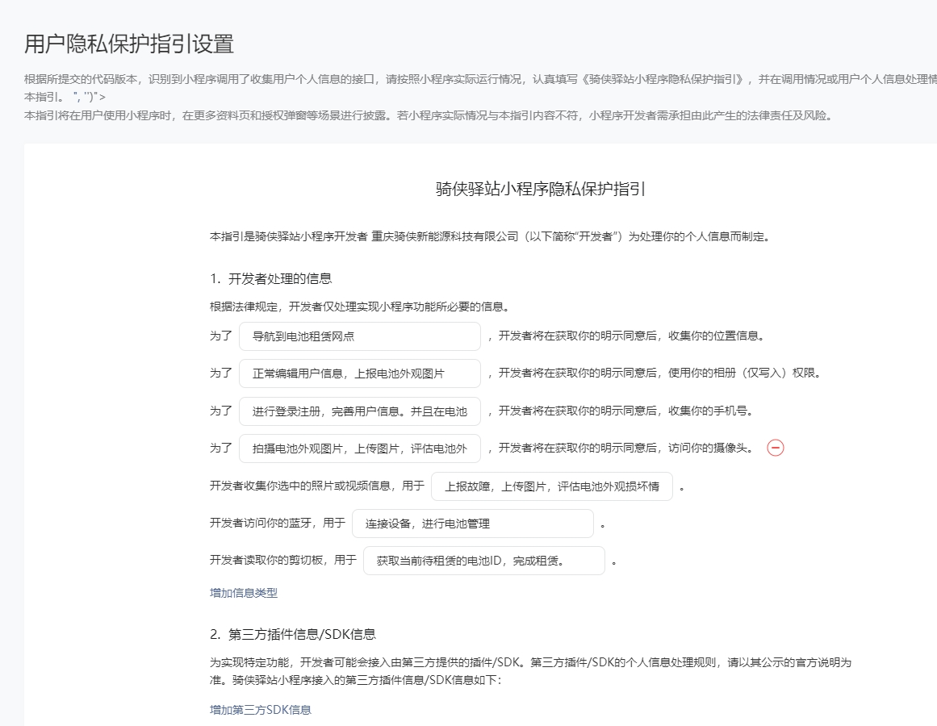
Task: Click the location purpose field "导航到电池租赁网点"
Action: click(x=360, y=336)
